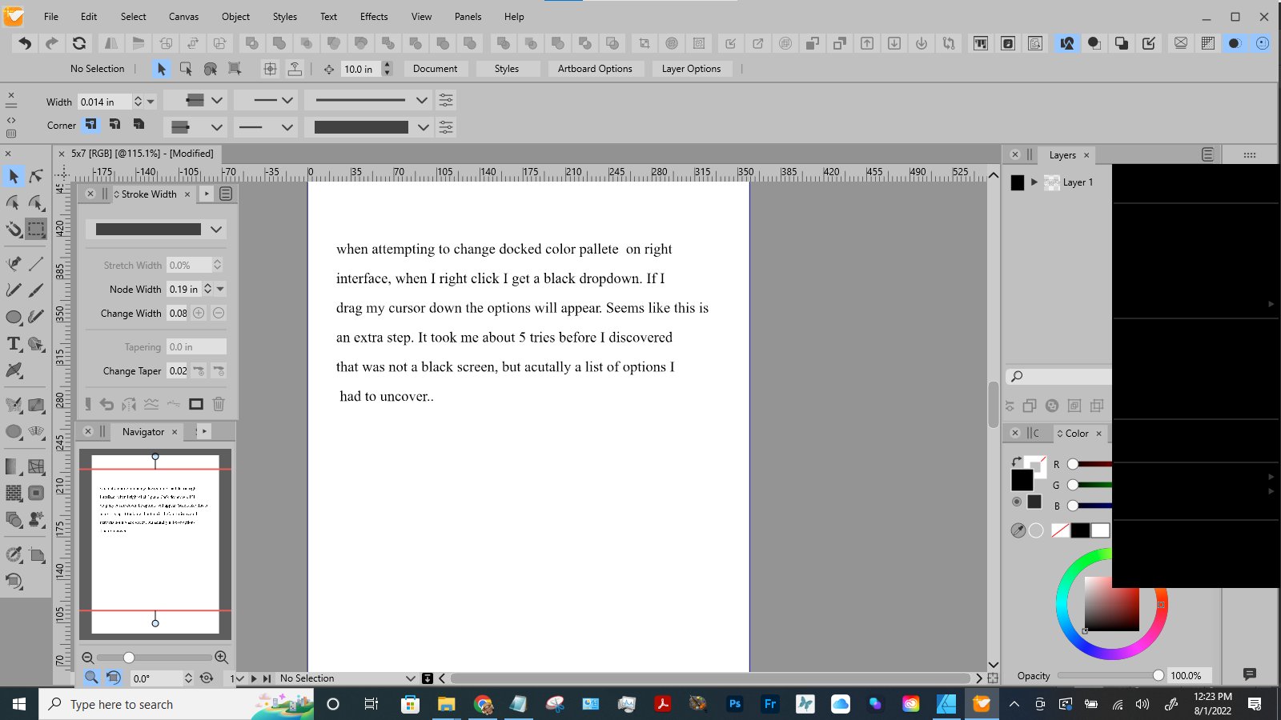Toggle the miter corner stroke option
The image size is (1281, 720).
pyautogui.click(x=90, y=124)
